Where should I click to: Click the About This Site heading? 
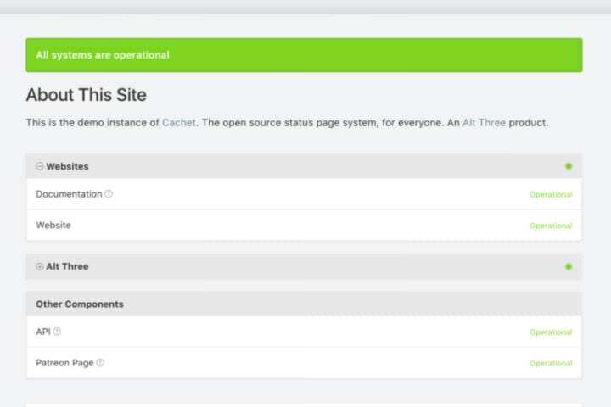pyautogui.click(x=86, y=95)
